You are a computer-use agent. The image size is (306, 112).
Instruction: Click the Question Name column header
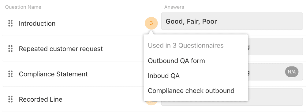tap(23, 7)
